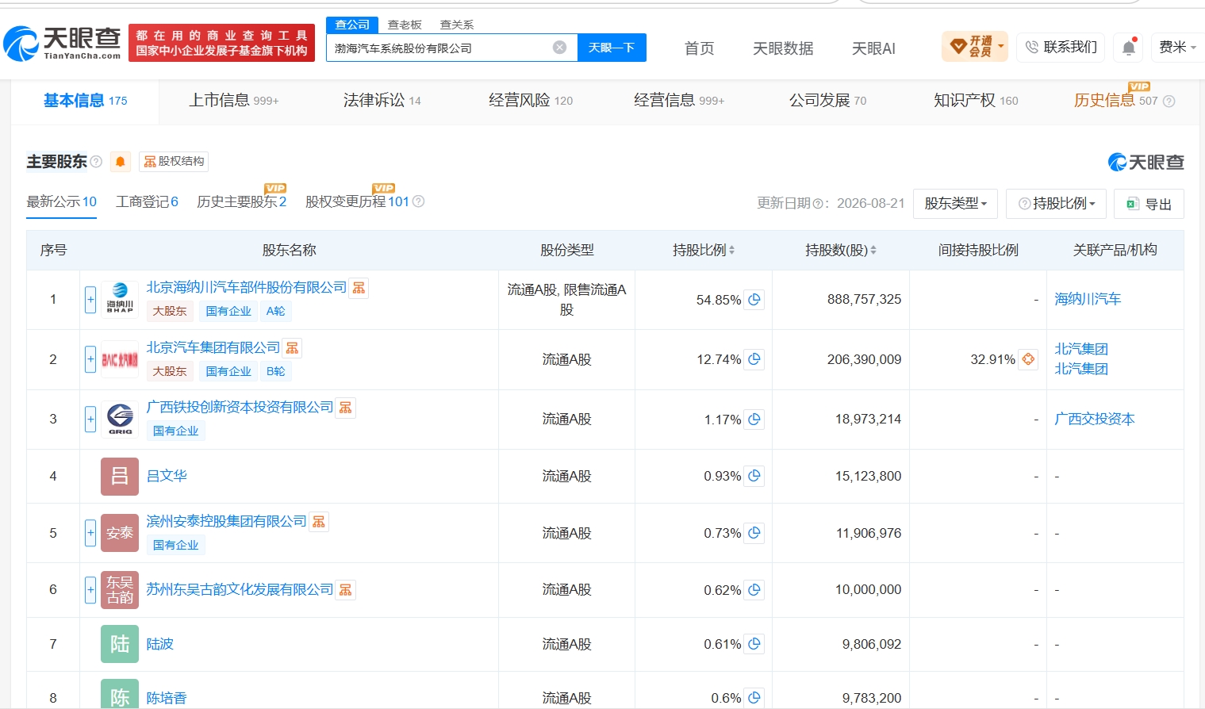The height and width of the screenshot is (709, 1205).
Task: Expand row 2 北京汽车集团 shareholder details
Action: [x=90, y=359]
